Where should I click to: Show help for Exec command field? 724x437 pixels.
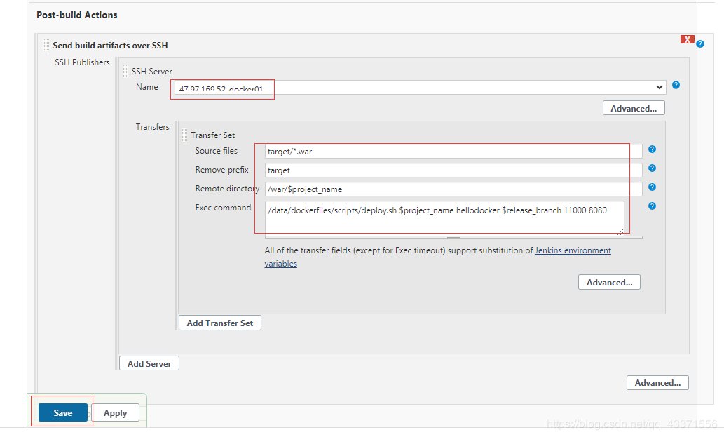tap(652, 206)
